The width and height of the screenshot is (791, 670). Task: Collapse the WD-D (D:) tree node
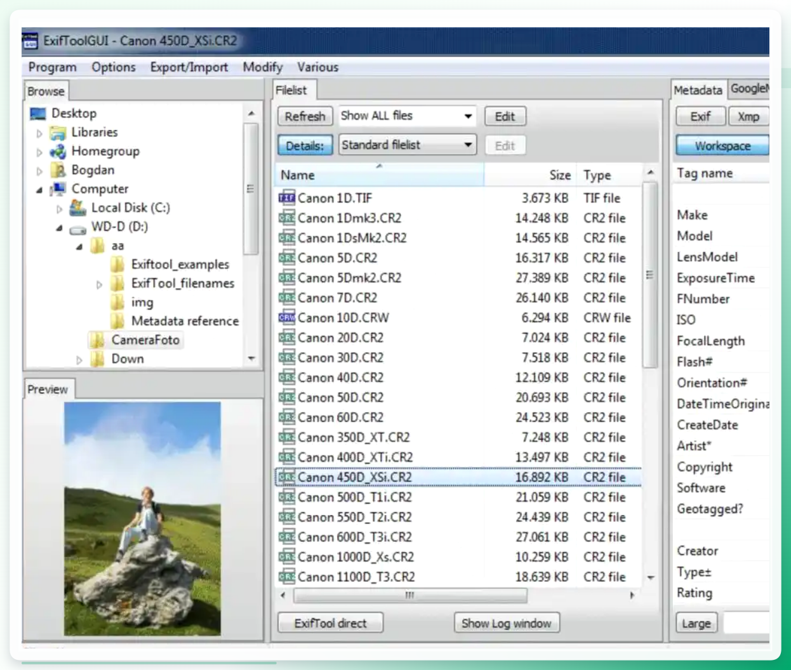click(59, 228)
